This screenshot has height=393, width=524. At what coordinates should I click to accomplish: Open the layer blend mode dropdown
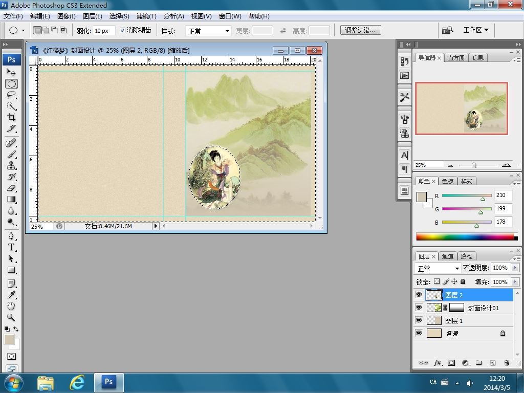(438, 268)
